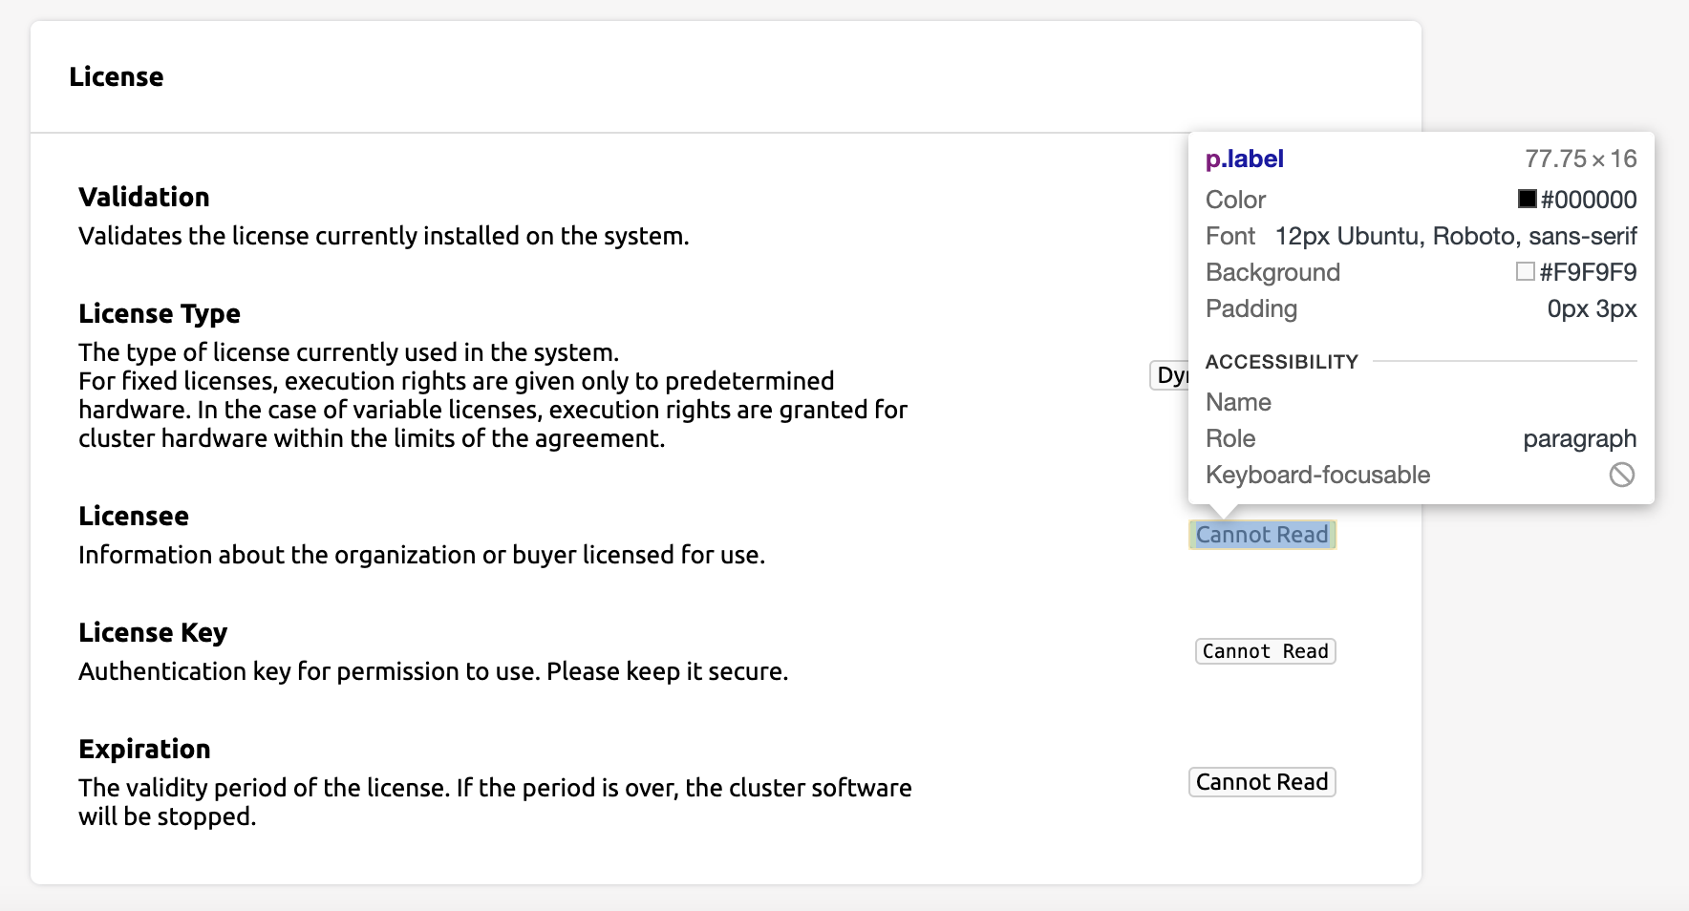Click the ACCESSIBILITY section divider in tooltip
The height and width of the screenshot is (911, 1689).
(1283, 361)
